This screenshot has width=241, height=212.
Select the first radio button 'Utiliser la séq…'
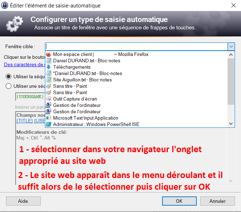[8, 76]
